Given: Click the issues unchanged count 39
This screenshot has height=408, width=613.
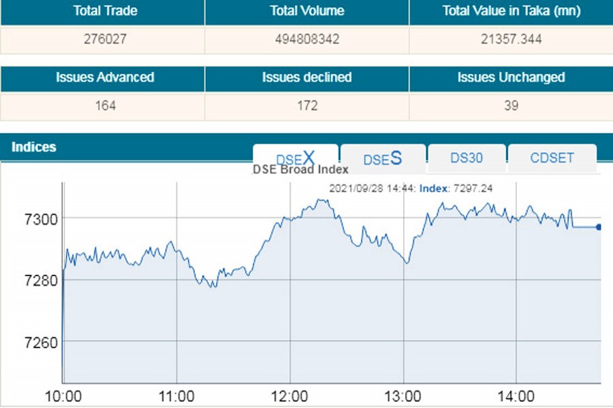Looking at the screenshot, I should [511, 106].
